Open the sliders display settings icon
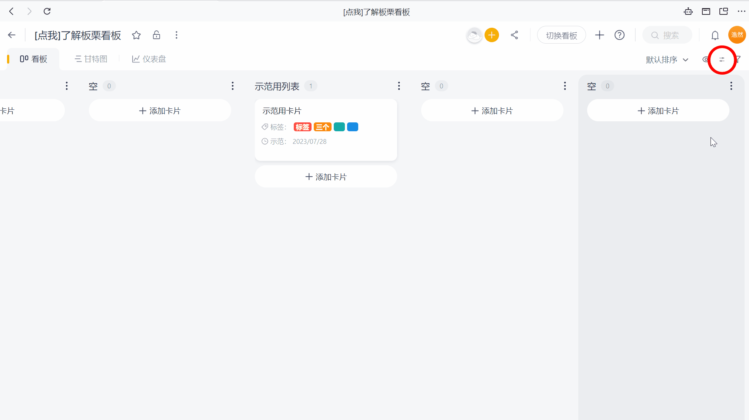This screenshot has width=749, height=420. point(722,60)
